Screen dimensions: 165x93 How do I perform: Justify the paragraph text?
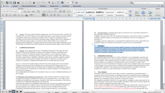click(54, 15)
